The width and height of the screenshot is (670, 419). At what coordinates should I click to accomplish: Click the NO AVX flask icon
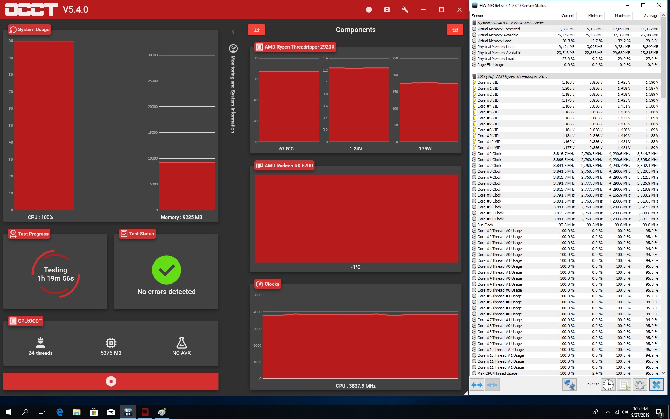click(x=181, y=343)
